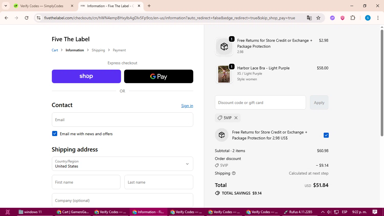Pay with Google Pay button
The width and height of the screenshot is (384, 216).
pyautogui.click(x=159, y=76)
